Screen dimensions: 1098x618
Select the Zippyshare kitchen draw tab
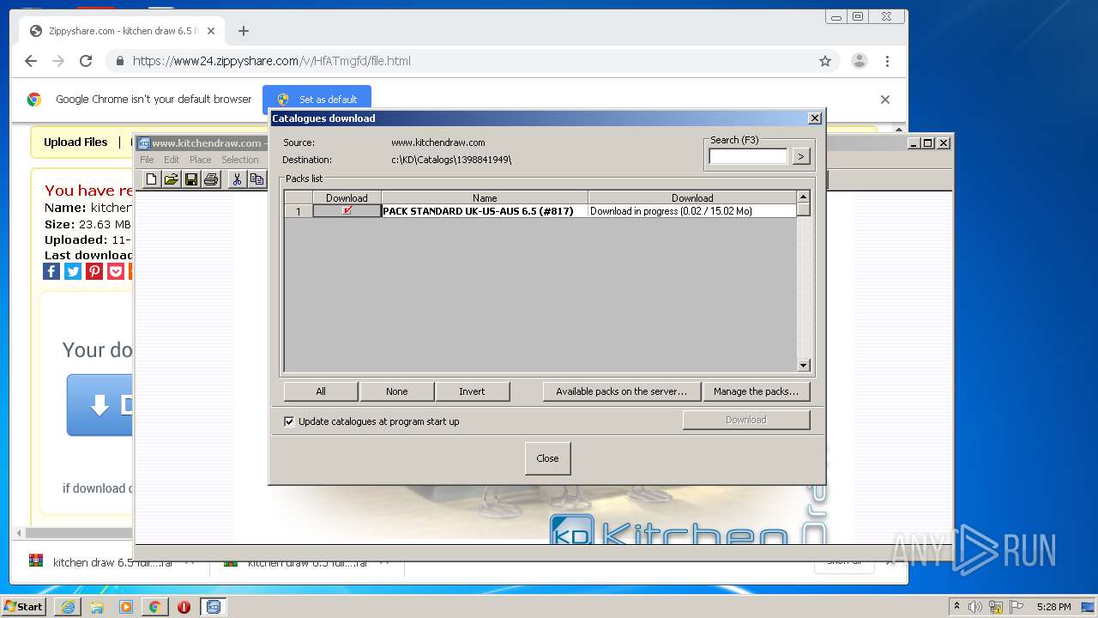pos(122,31)
